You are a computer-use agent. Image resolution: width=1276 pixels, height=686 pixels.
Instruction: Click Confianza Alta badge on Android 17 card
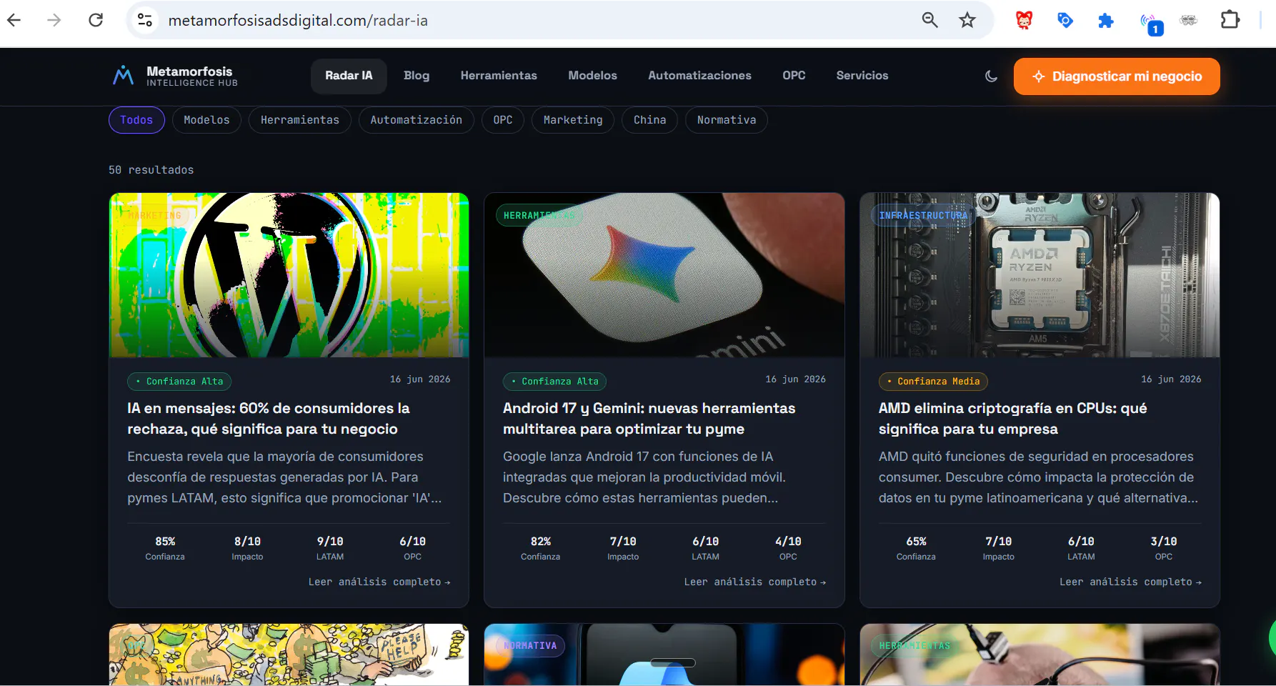[x=555, y=382]
